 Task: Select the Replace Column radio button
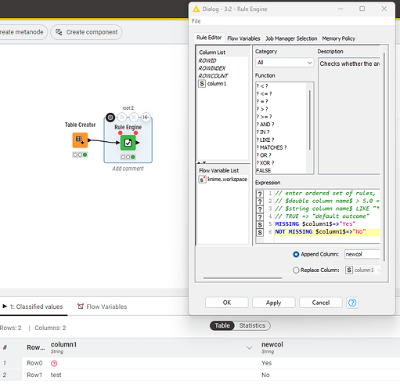[x=296, y=270]
